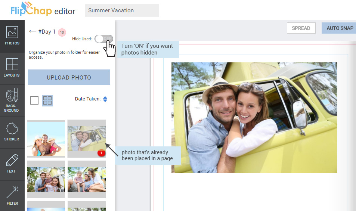Open the Filter panel
Image resolution: width=356 pixels, height=211 pixels.
click(12, 196)
